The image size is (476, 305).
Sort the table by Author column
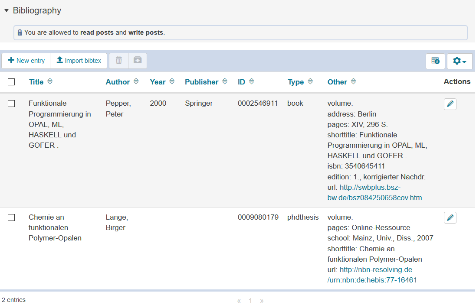coord(118,82)
